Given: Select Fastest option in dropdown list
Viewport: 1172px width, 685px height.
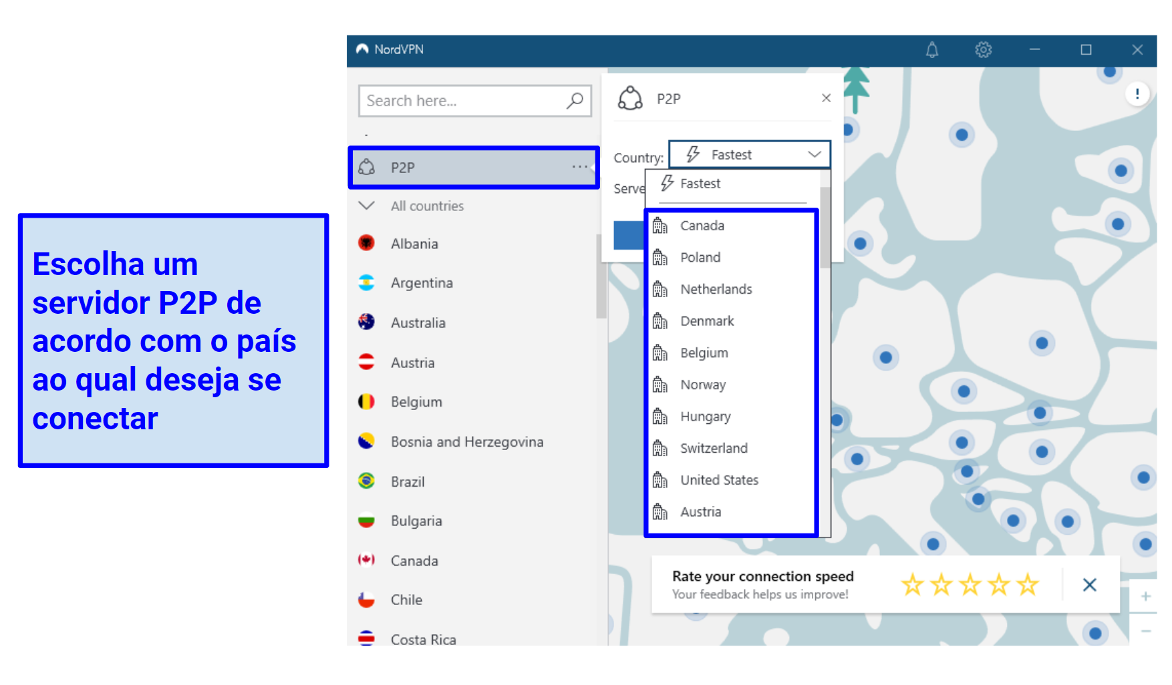Looking at the screenshot, I should pyautogui.click(x=732, y=184).
